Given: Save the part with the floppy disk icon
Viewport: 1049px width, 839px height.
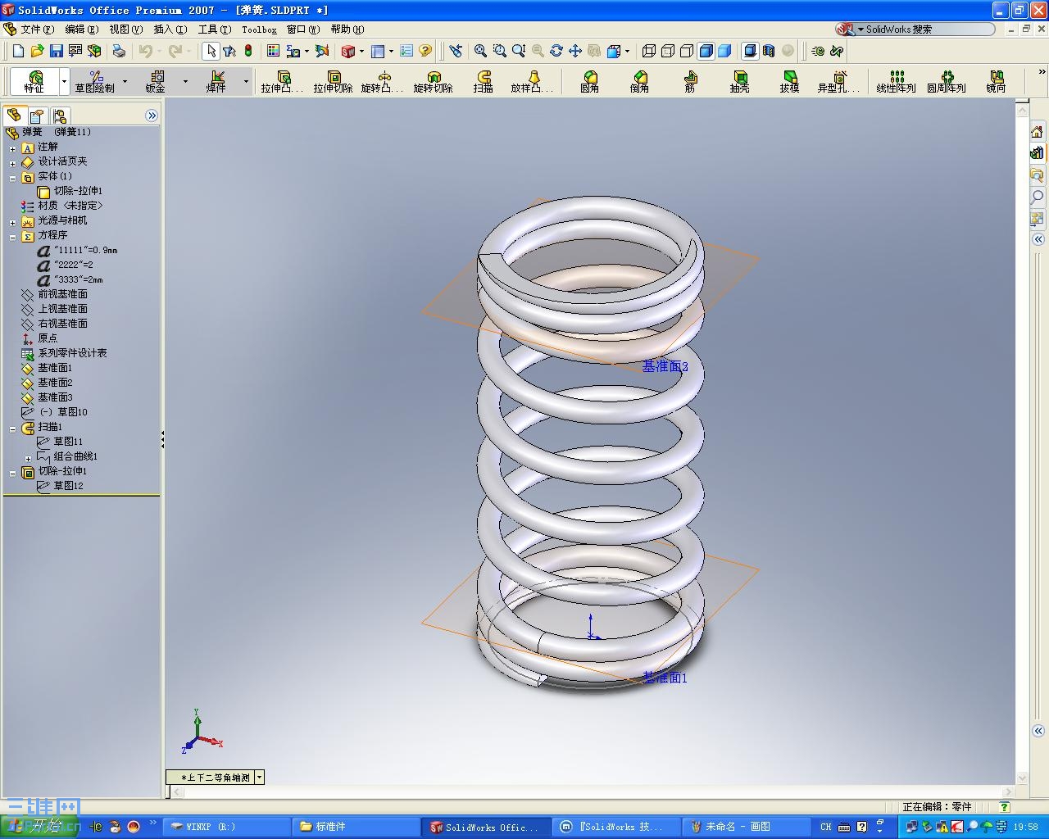Looking at the screenshot, I should click(x=56, y=51).
